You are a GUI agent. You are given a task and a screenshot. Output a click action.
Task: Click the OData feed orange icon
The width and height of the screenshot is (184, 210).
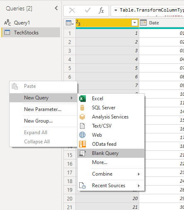[x=82, y=144]
